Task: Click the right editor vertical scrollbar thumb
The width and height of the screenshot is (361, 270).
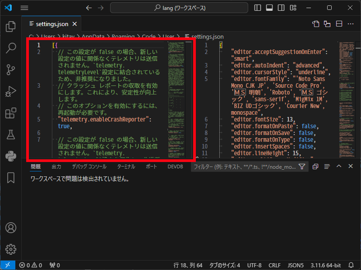Action: [x=358, y=48]
